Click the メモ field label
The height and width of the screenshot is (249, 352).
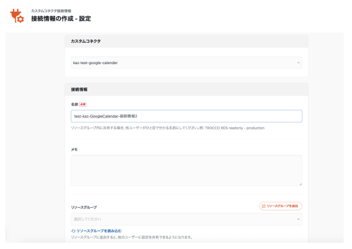74,149
